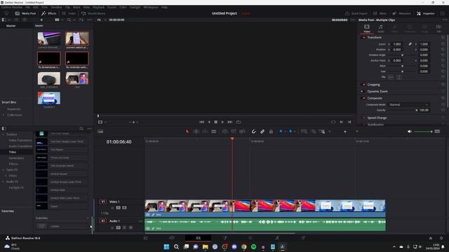Activate the Trim Edit Mode tool

[196, 132]
